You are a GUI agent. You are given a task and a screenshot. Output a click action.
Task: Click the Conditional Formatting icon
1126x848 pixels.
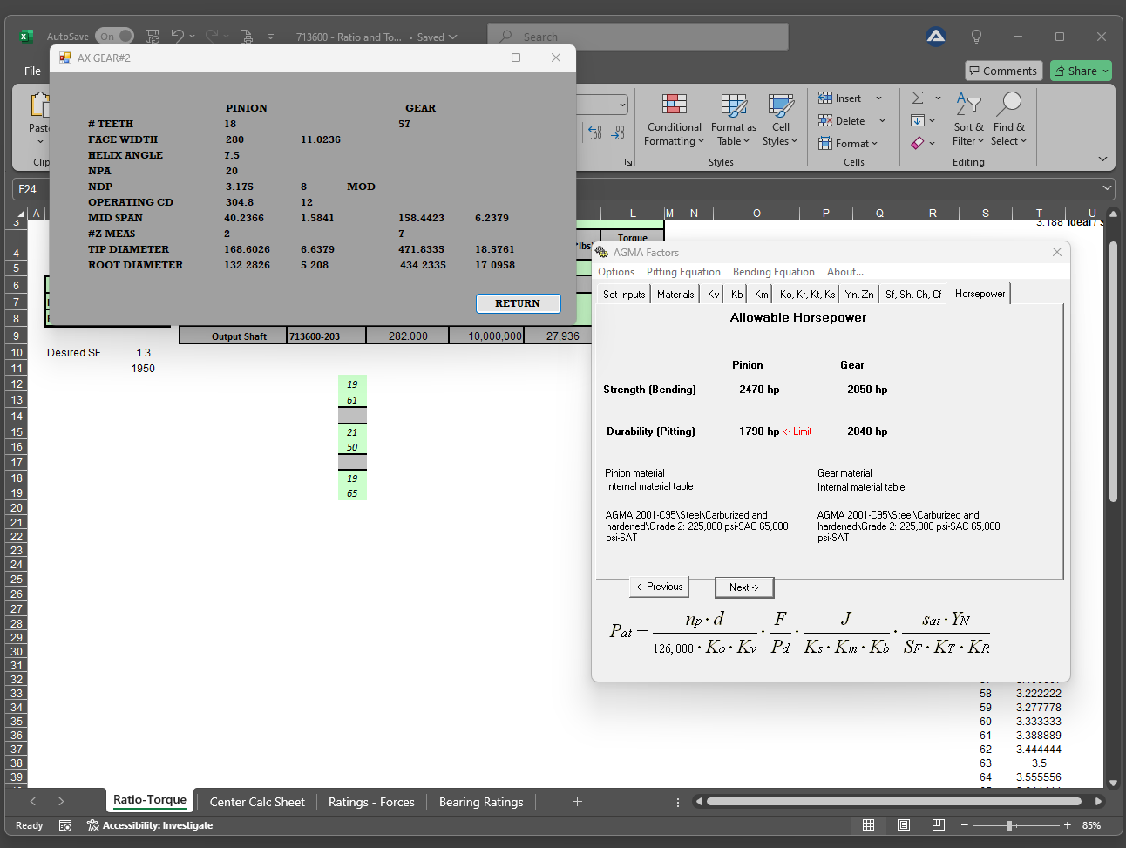pyautogui.click(x=674, y=105)
